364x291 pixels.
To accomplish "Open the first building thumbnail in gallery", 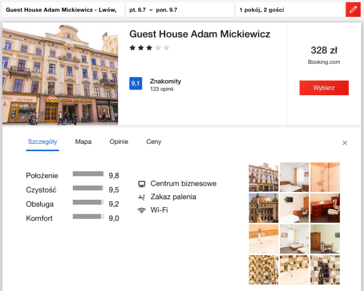I will [x=263, y=176].
